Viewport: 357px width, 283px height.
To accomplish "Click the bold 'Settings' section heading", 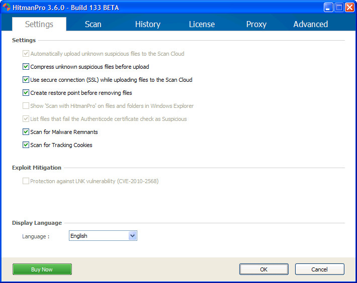I will tap(24, 40).
